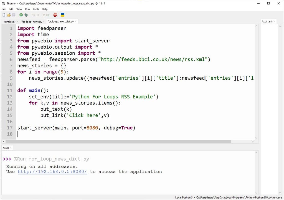Close the Shell panel tab
The image size is (284, 200).
pyautogui.click(x=11, y=148)
